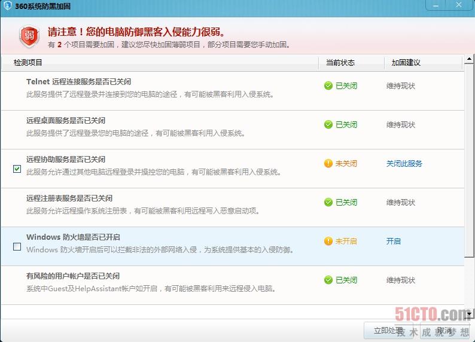Close the 360系统防黑加固 window

click(x=459, y=5)
